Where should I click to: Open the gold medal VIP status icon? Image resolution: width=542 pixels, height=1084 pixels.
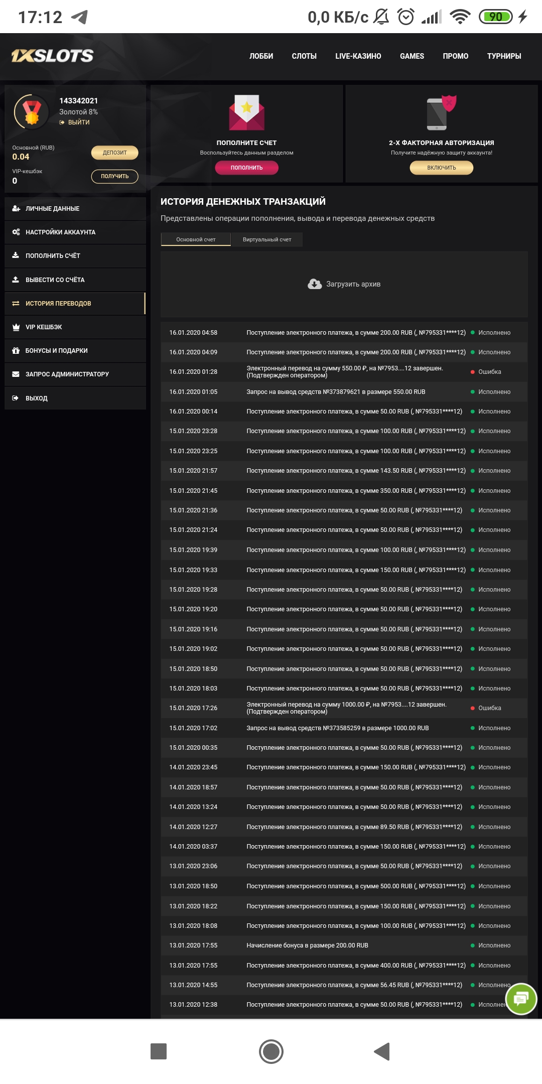[x=32, y=111]
